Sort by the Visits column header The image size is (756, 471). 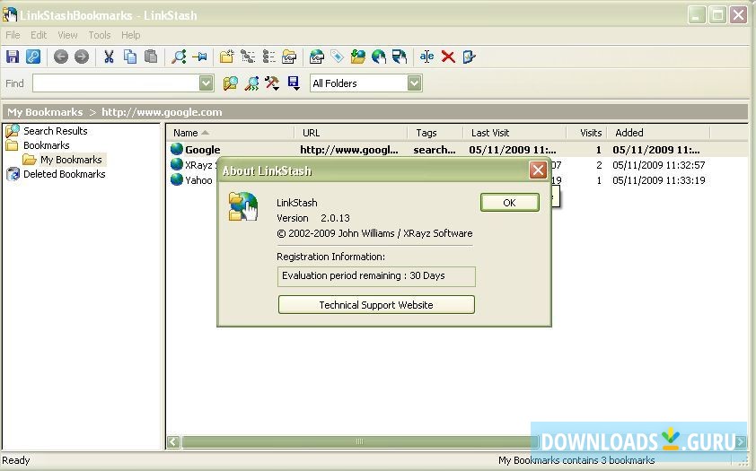point(586,133)
